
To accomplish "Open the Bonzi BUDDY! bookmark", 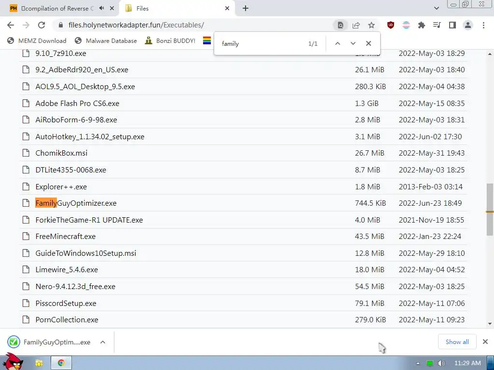I will coord(170,40).
